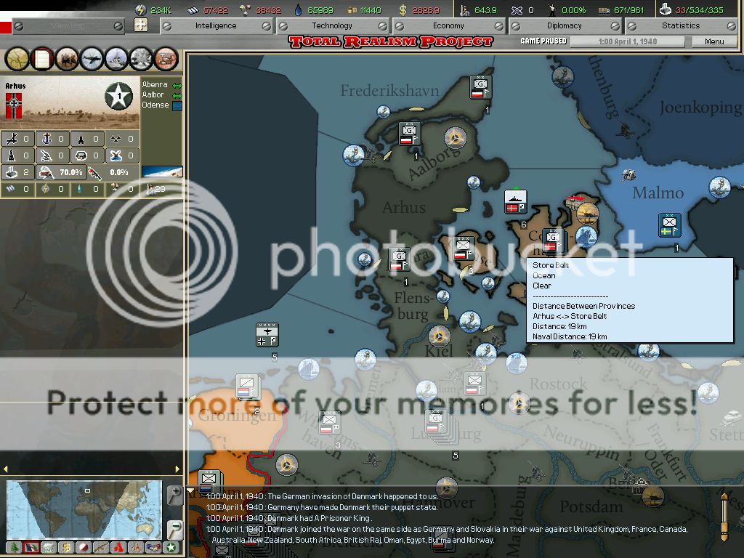Toggle the political map mode flag icon

click(x=31, y=547)
